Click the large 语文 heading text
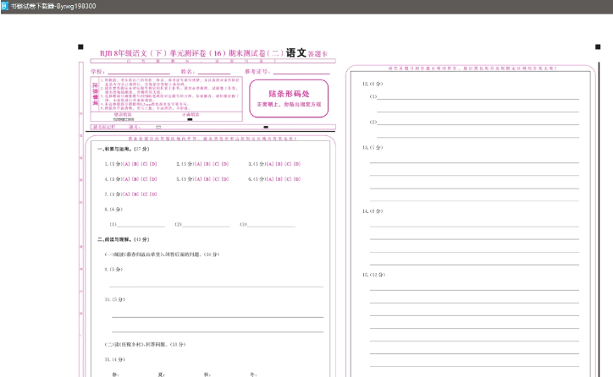 [296, 52]
